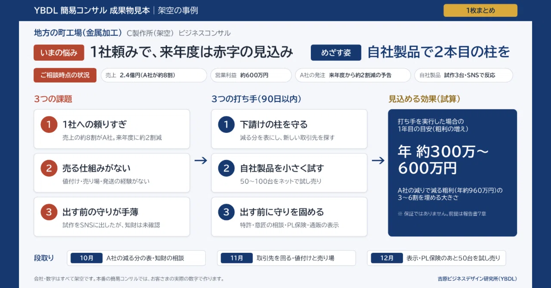Click the 1社頼みで、来年度は赤字の見込み headline

coord(191,52)
